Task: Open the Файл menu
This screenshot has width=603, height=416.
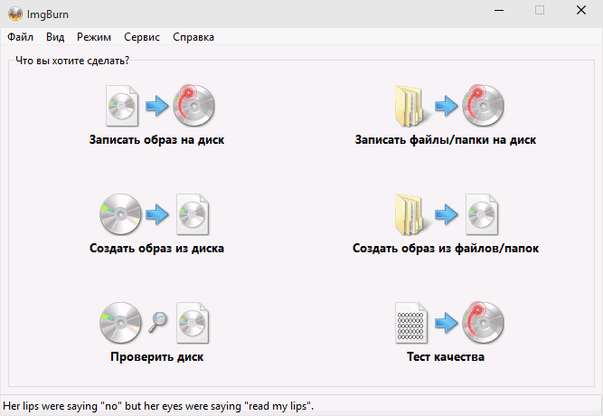Action: pos(20,37)
